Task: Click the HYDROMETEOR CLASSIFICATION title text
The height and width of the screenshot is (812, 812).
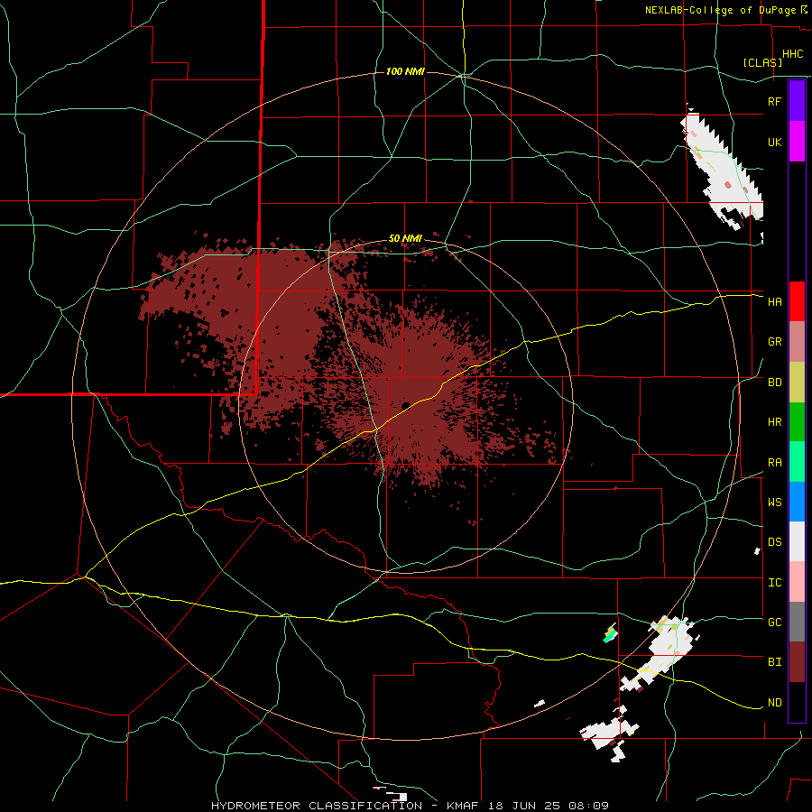Action: tap(317, 806)
